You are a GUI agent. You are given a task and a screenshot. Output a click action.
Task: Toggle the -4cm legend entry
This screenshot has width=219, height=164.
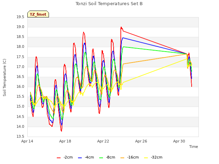tap(86, 157)
